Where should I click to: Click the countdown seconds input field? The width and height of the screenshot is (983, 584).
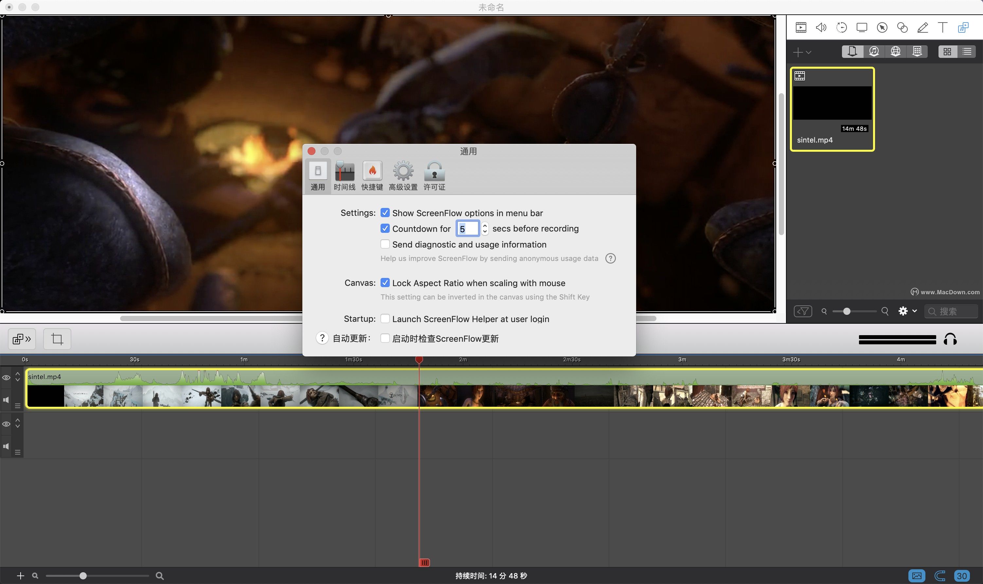[468, 229]
